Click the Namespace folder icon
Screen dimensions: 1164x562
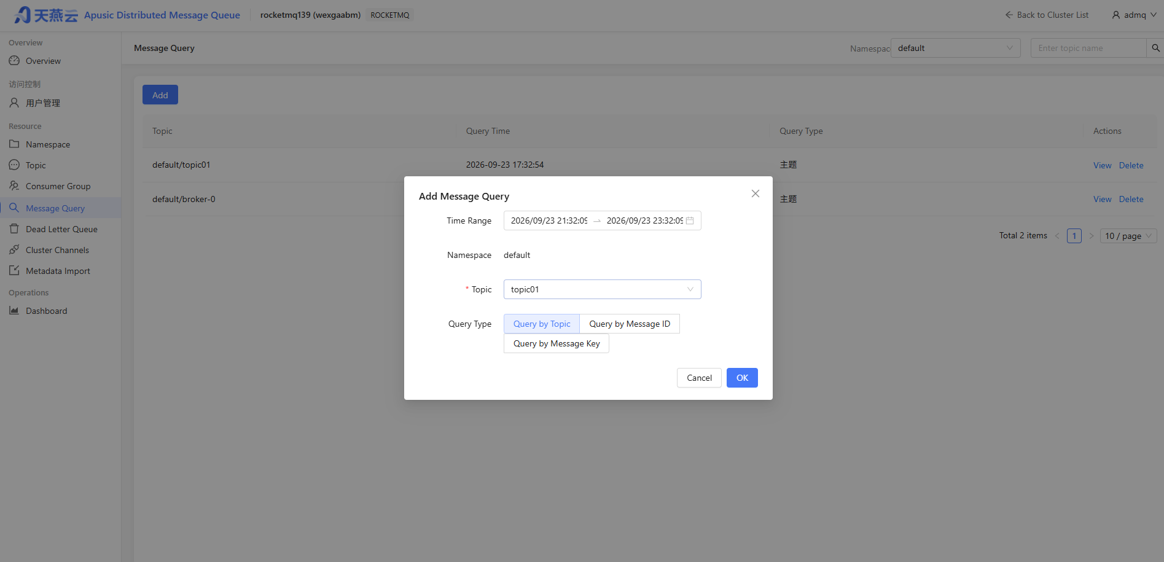coord(14,144)
